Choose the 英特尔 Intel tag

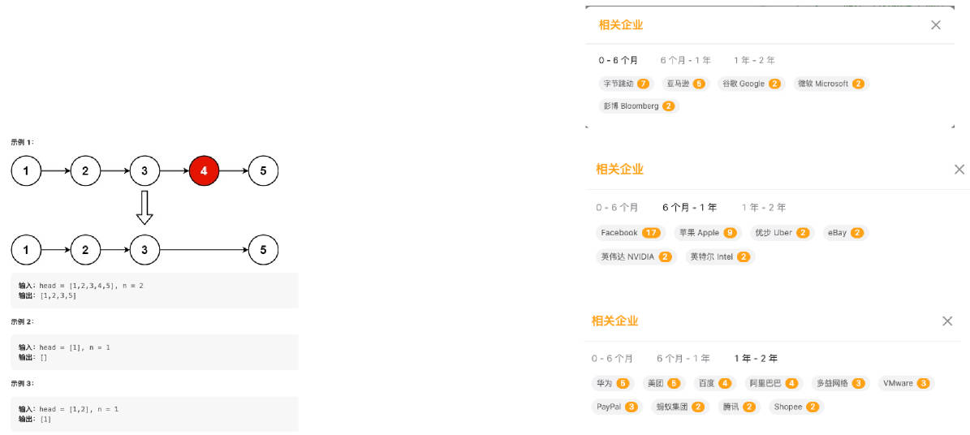(720, 256)
